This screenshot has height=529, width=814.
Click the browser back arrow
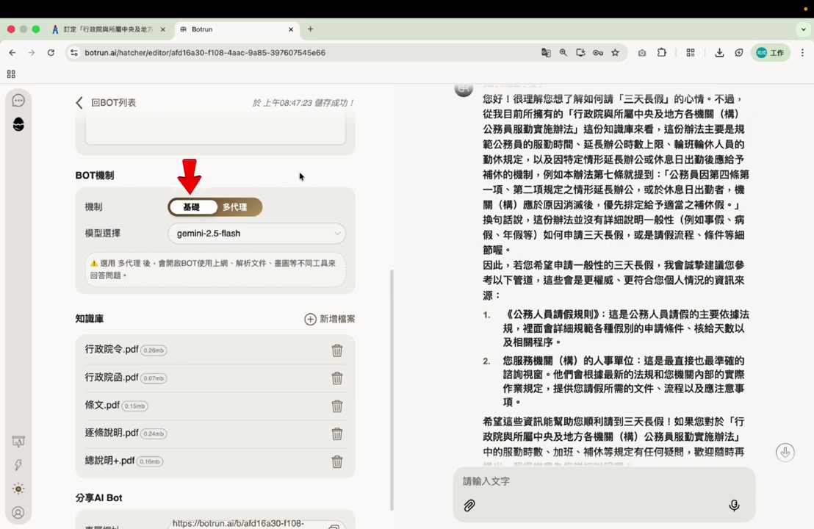(x=12, y=52)
